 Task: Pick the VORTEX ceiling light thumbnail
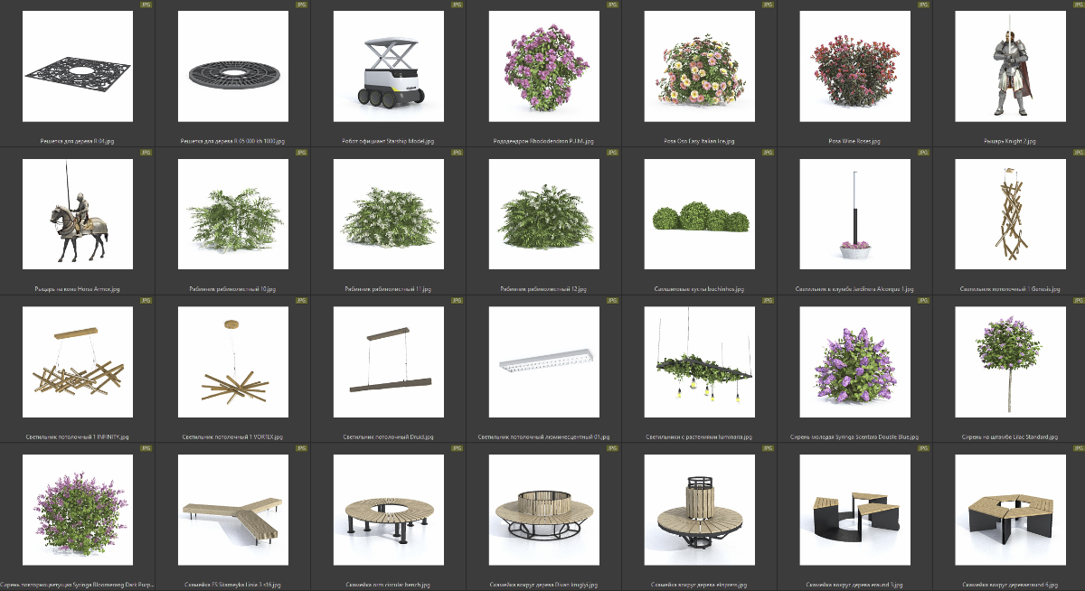[x=232, y=361]
